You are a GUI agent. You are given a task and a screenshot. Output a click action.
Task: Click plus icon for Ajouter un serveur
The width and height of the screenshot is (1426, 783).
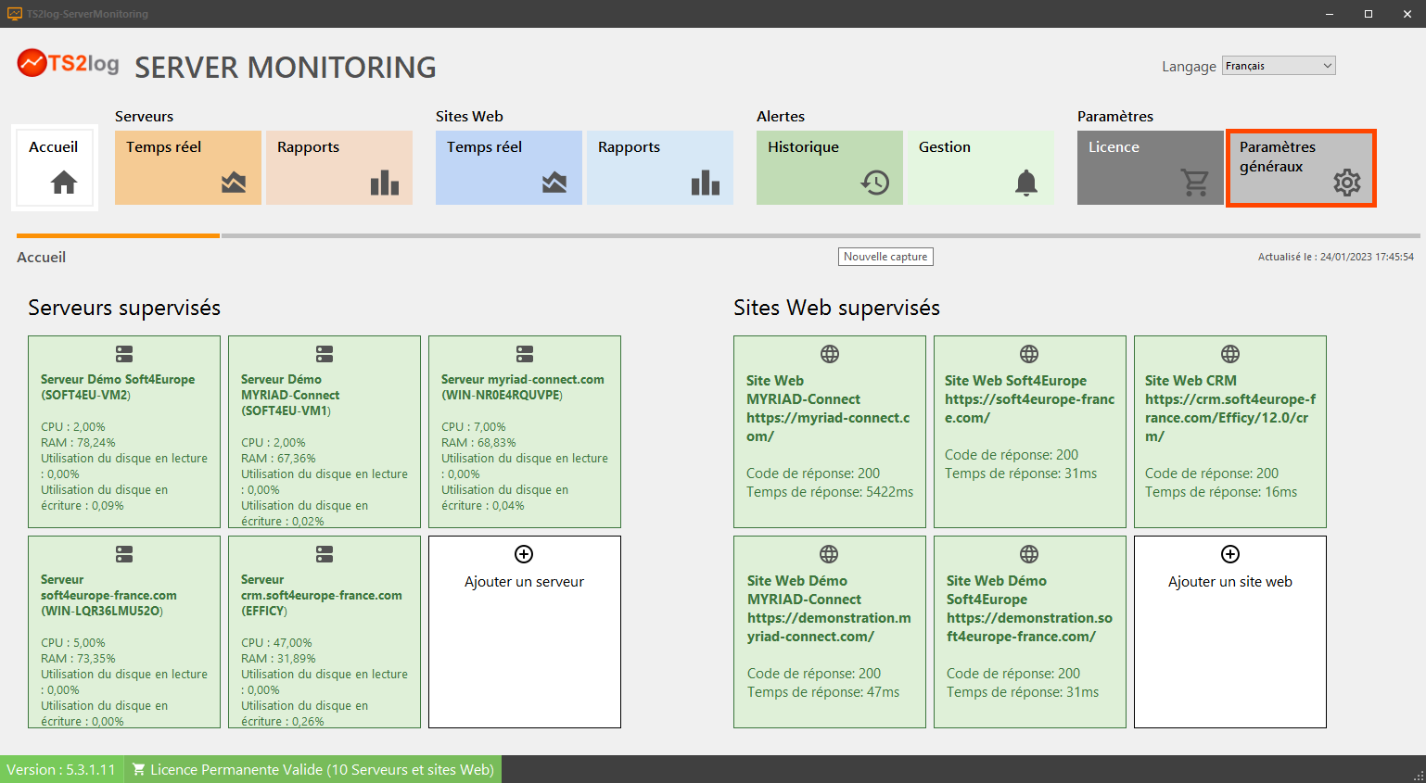tap(524, 554)
